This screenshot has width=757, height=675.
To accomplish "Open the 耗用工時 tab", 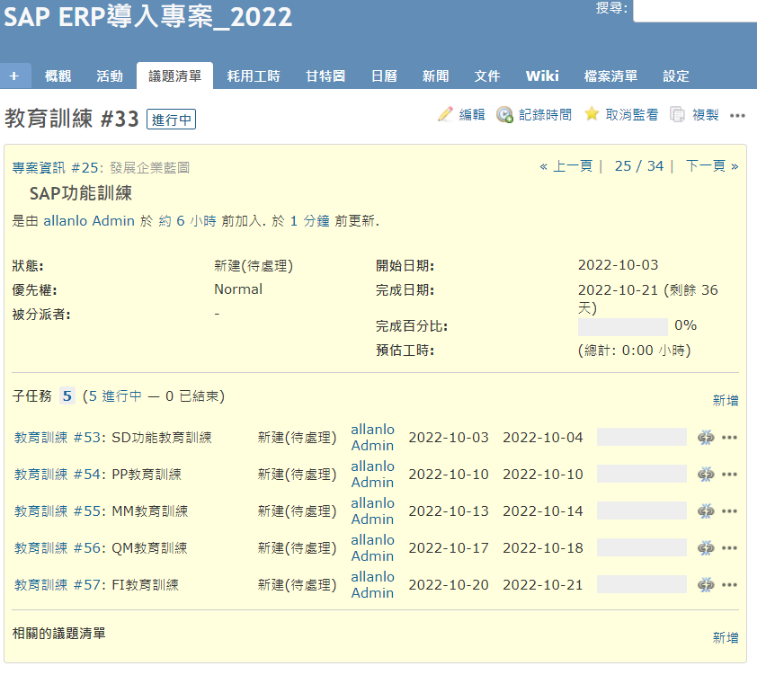I will (254, 75).
